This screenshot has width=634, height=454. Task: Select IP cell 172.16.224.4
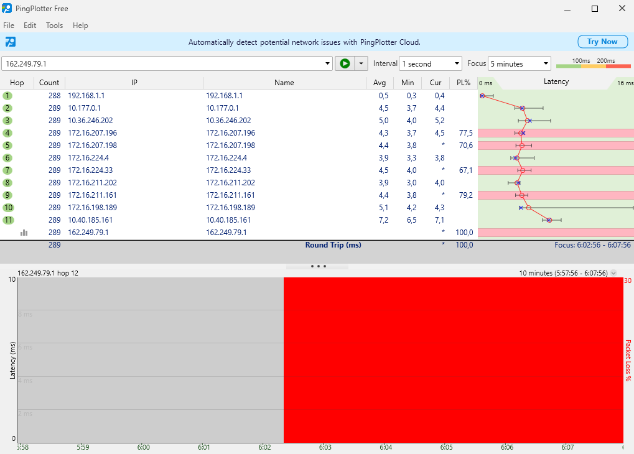point(88,158)
